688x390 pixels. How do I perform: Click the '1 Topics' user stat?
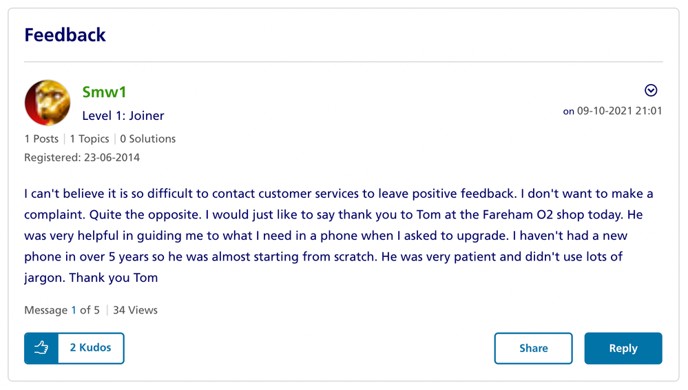click(x=89, y=138)
